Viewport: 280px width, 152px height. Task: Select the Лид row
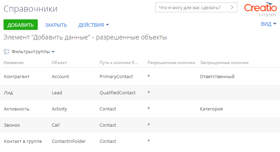(140, 93)
